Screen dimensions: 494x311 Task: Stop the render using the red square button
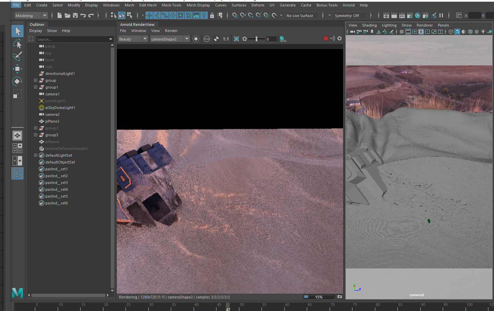coord(326,38)
